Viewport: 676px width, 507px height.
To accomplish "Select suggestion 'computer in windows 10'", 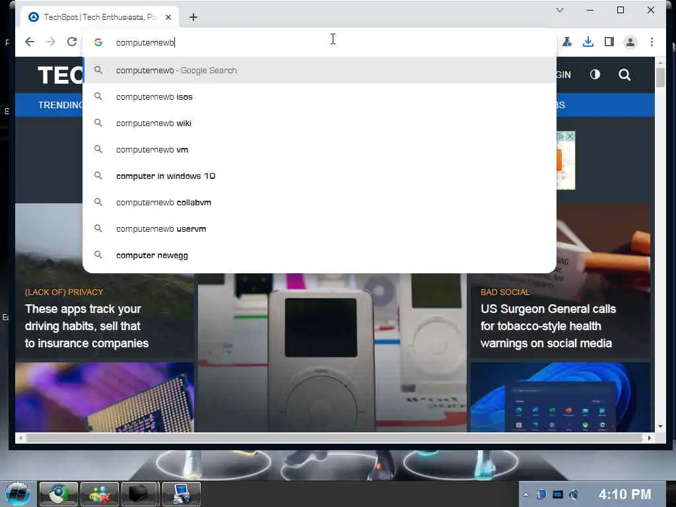I will (320, 176).
